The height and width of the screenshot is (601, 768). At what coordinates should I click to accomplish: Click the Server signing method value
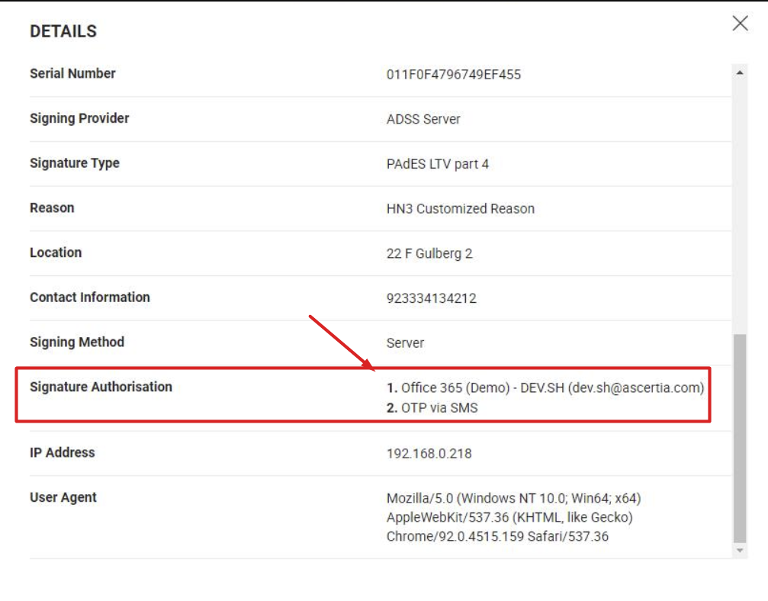point(405,343)
